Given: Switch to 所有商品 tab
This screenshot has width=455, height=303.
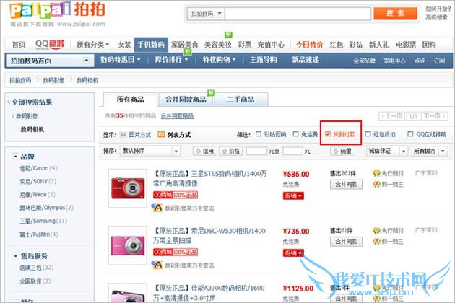Looking at the screenshot, I should (x=130, y=100).
